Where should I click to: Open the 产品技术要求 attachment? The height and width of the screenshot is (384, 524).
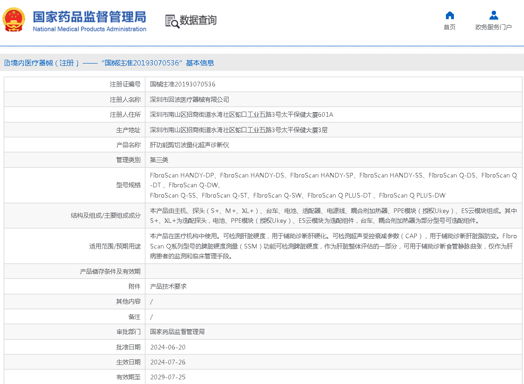168,286
